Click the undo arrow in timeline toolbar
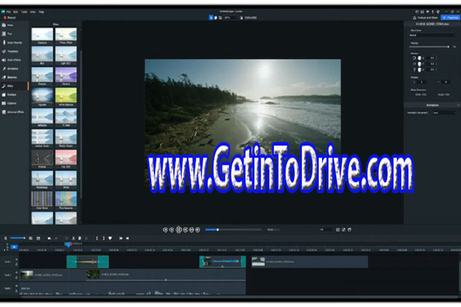 49,239
